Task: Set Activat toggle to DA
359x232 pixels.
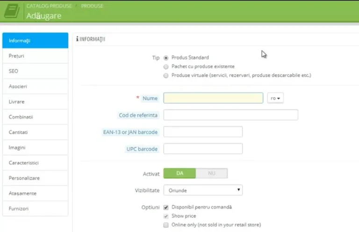Action: tap(179, 173)
